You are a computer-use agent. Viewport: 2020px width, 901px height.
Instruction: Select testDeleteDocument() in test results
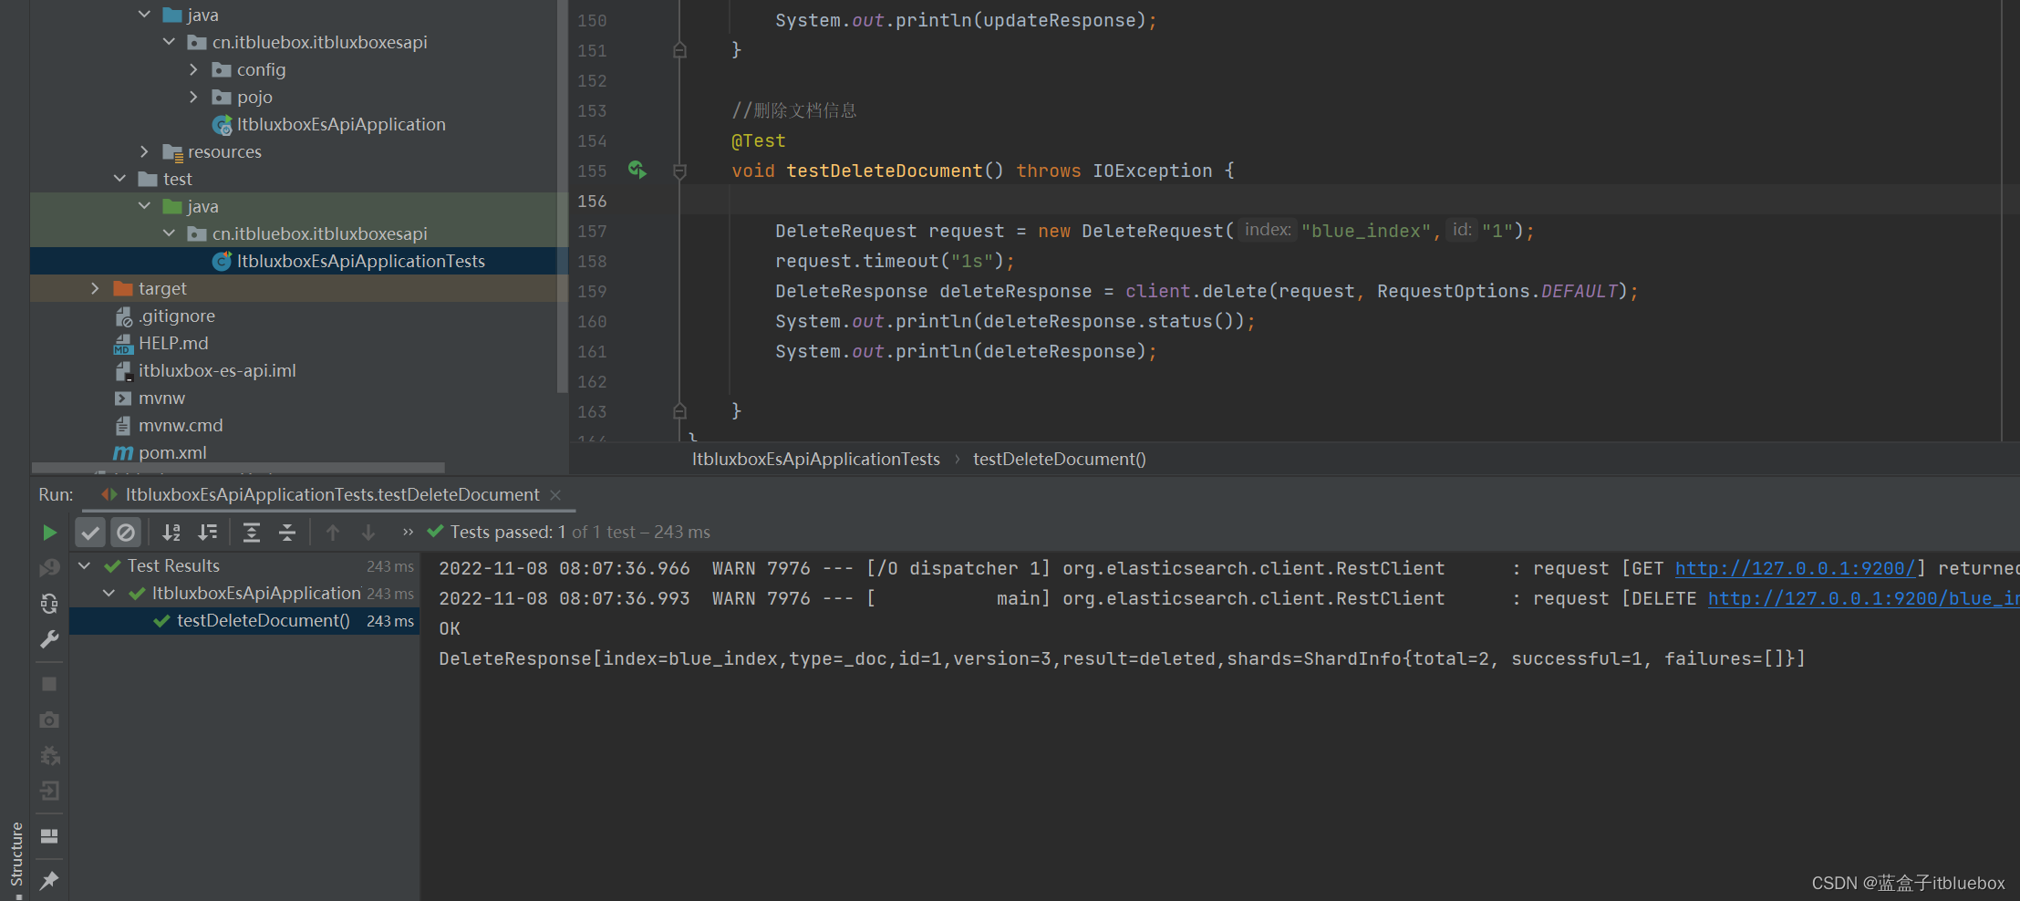click(x=244, y=621)
